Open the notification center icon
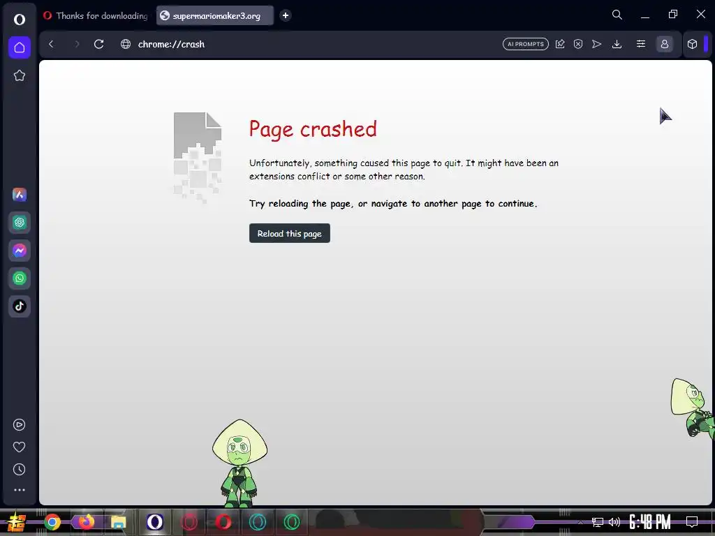Screen dimensions: 715x536 (x=692, y=522)
